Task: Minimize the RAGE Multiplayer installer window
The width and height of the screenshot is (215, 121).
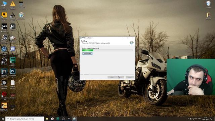Action: click(x=122, y=38)
